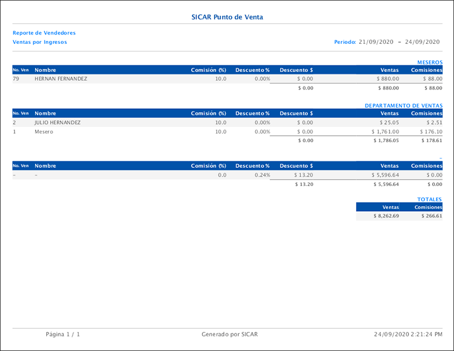Click the Mesero vendor name
454x351 pixels.
44,132
